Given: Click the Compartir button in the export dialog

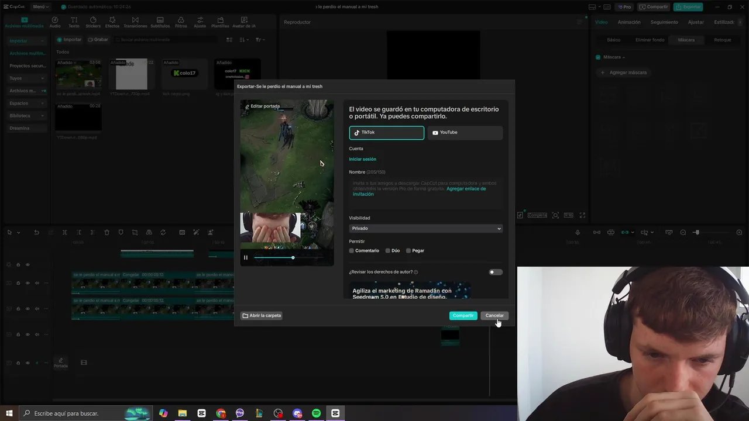Looking at the screenshot, I should click(x=463, y=316).
